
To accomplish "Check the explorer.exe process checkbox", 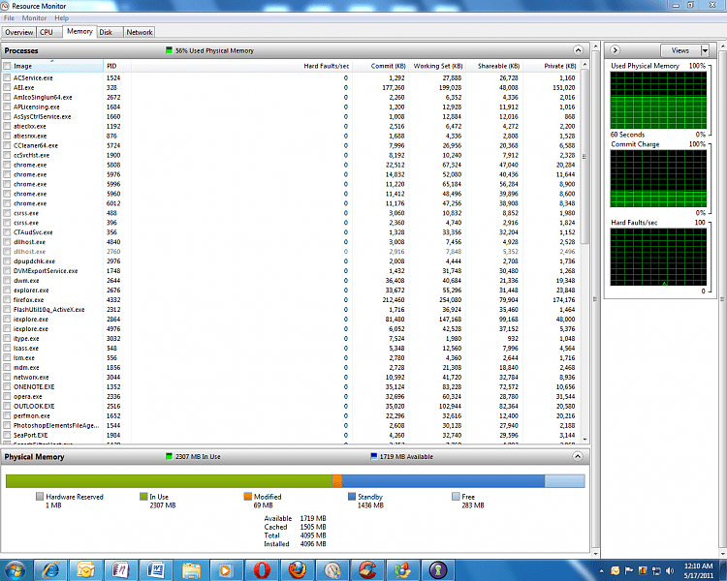I will [x=7, y=290].
